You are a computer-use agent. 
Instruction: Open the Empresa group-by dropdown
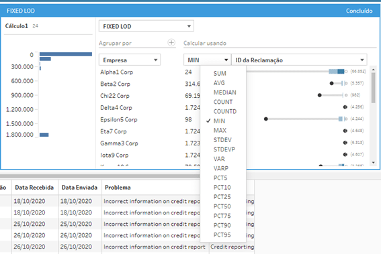point(130,60)
